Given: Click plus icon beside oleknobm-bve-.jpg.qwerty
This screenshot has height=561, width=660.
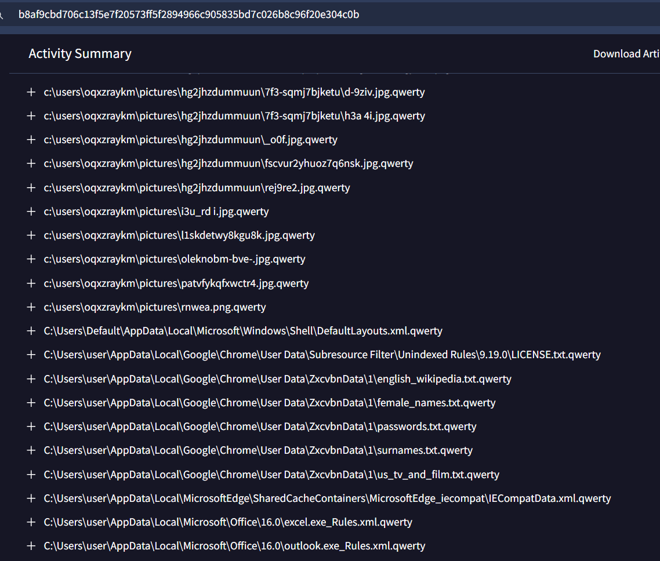Looking at the screenshot, I should [x=31, y=259].
